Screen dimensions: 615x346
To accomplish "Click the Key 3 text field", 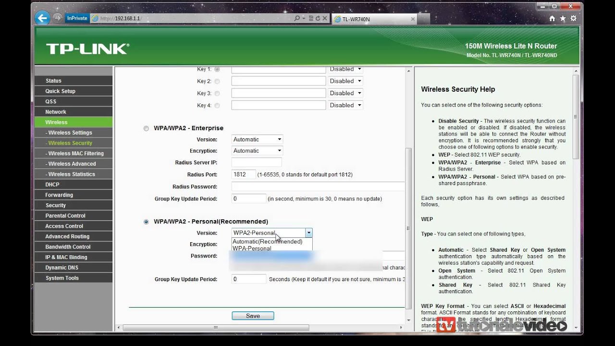I will coord(279,93).
